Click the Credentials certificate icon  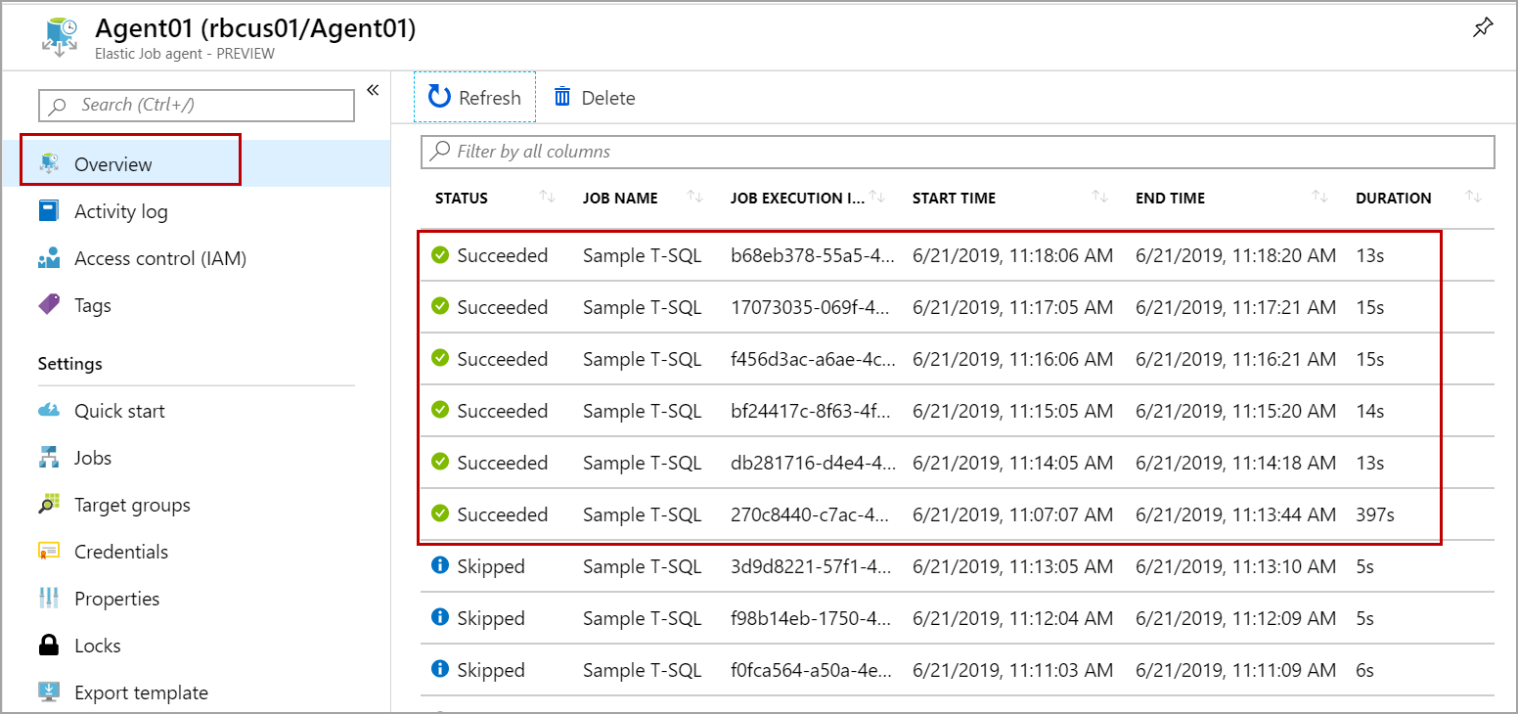click(49, 552)
